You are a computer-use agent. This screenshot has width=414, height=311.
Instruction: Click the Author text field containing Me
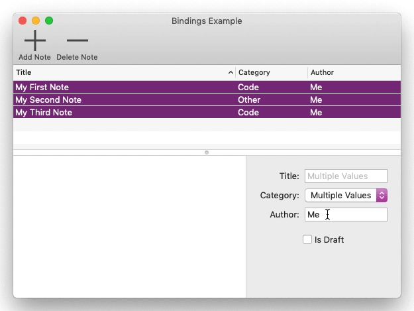click(x=346, y=214)
